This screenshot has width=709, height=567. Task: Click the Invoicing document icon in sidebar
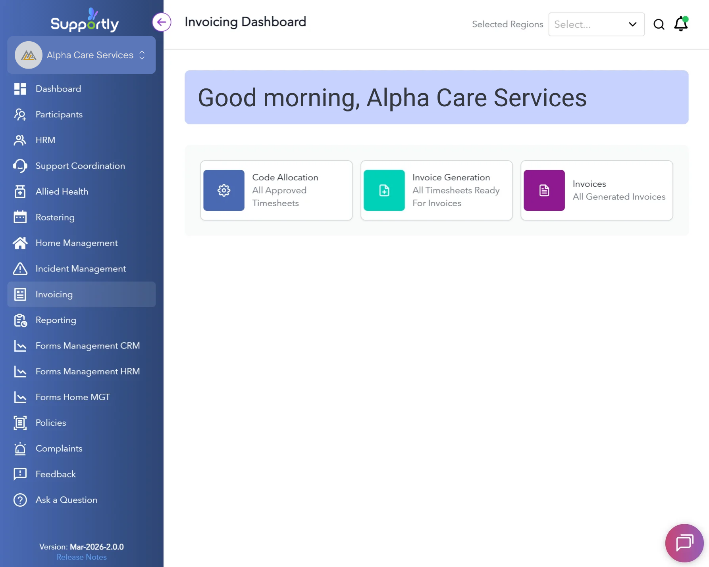(x=20, y=294)
